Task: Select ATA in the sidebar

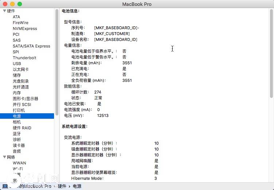Action: [16, 17]
